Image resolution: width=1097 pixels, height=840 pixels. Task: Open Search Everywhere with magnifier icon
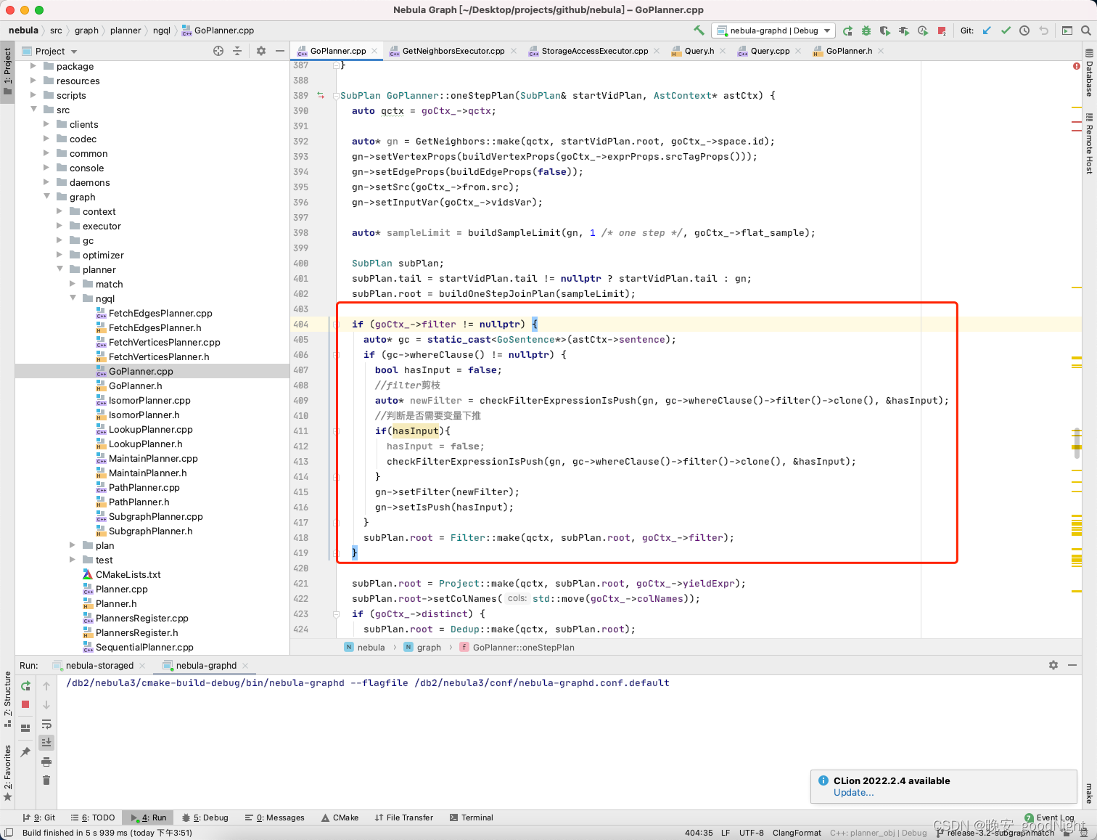coord(1085,30)
